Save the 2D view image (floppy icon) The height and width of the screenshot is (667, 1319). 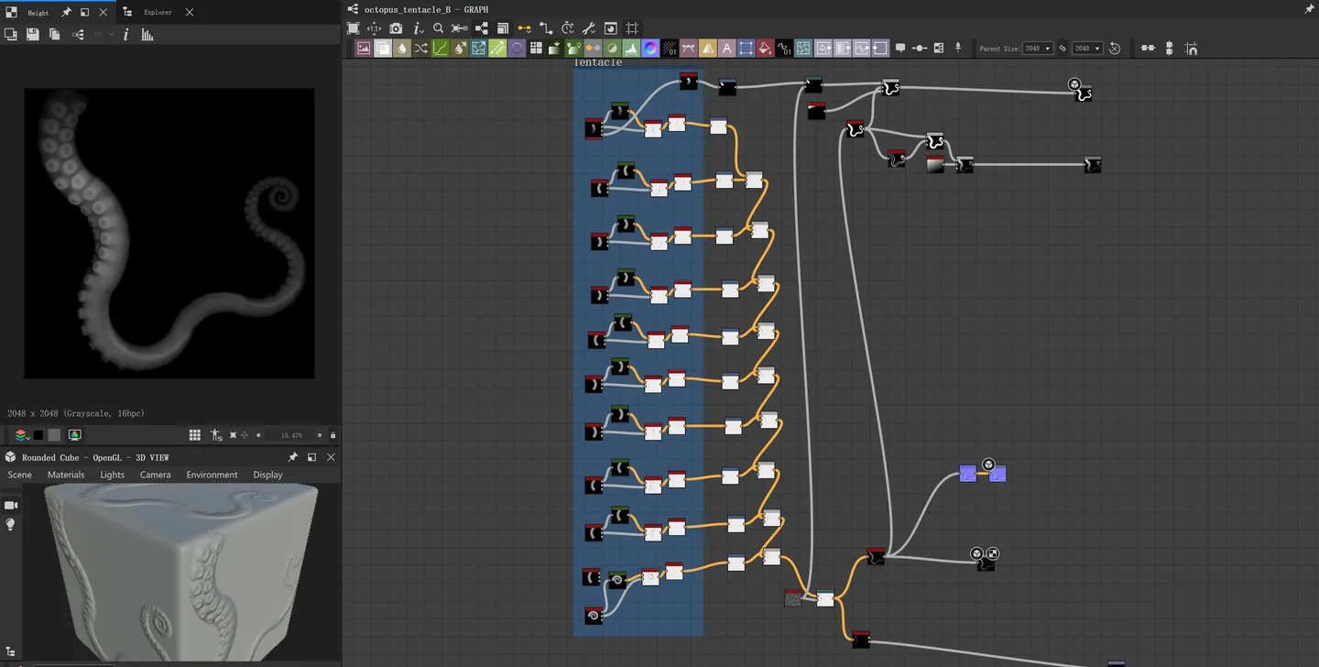pyautogui.click(x=33, y=35)
